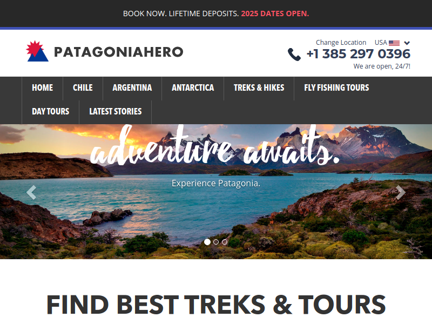Go to previous slide with left arrow
Screen dimensions: 432x324
[x=31, y=192]
